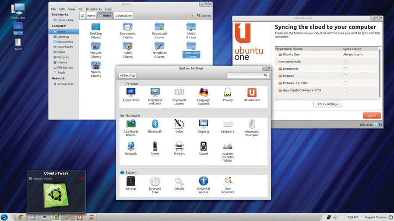Screen dimensions: 394x221
Task: Open Date and Time settings
Action: 155,185
